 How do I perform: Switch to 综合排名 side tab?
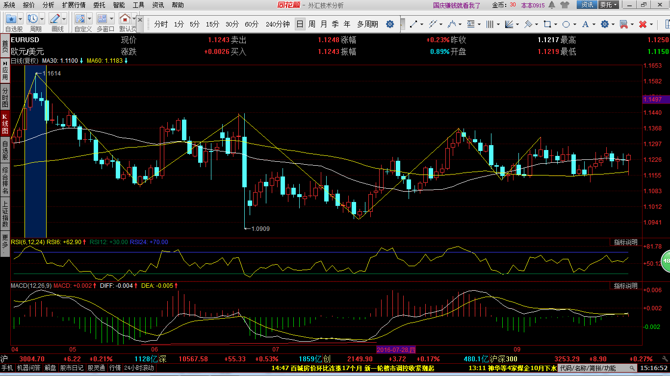click(5, 179)
